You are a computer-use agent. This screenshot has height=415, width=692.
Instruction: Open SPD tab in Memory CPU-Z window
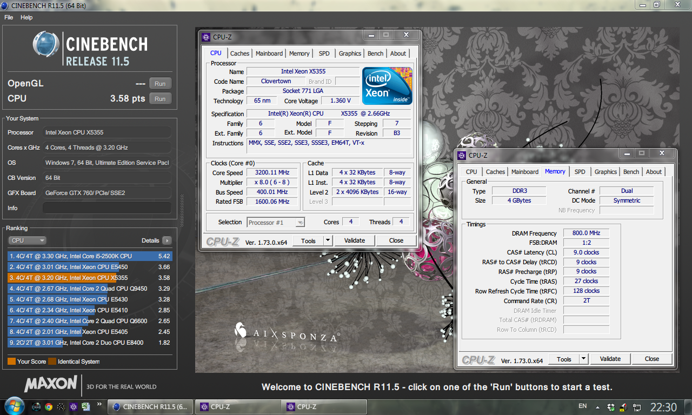click(x=580, y=172)
